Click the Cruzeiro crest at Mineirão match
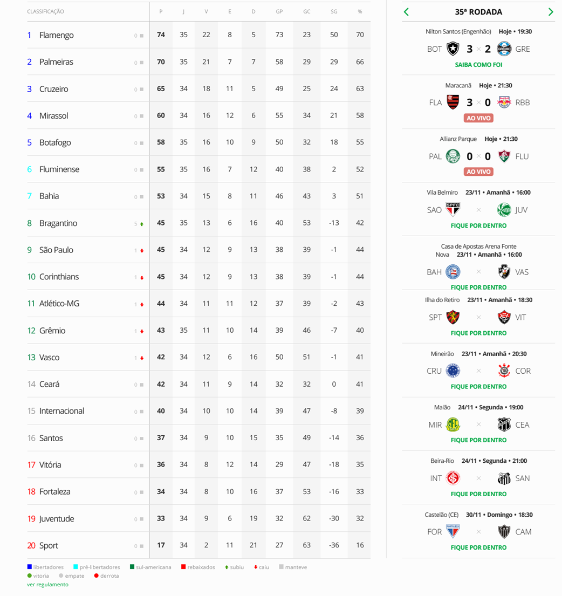Screen dimensions: 562x596 [453, 371]
